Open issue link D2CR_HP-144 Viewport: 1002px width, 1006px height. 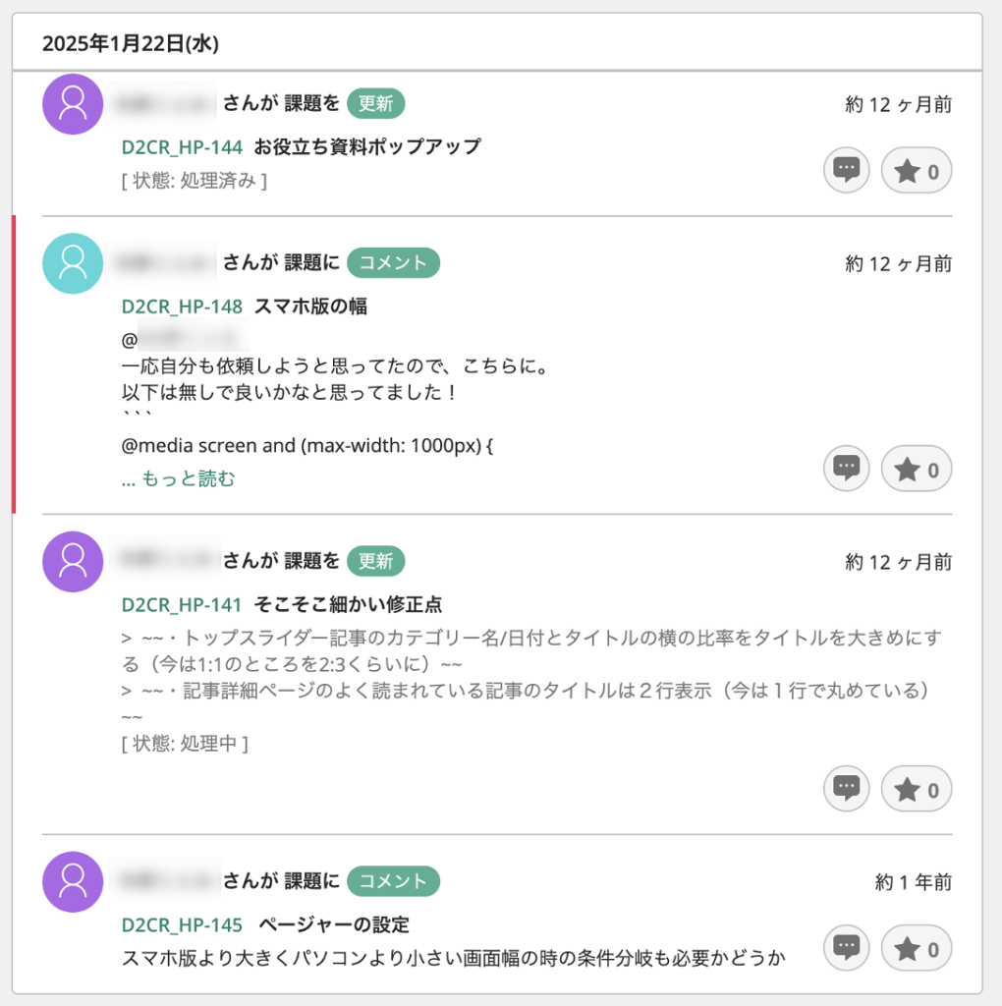[x=182, y=147]
